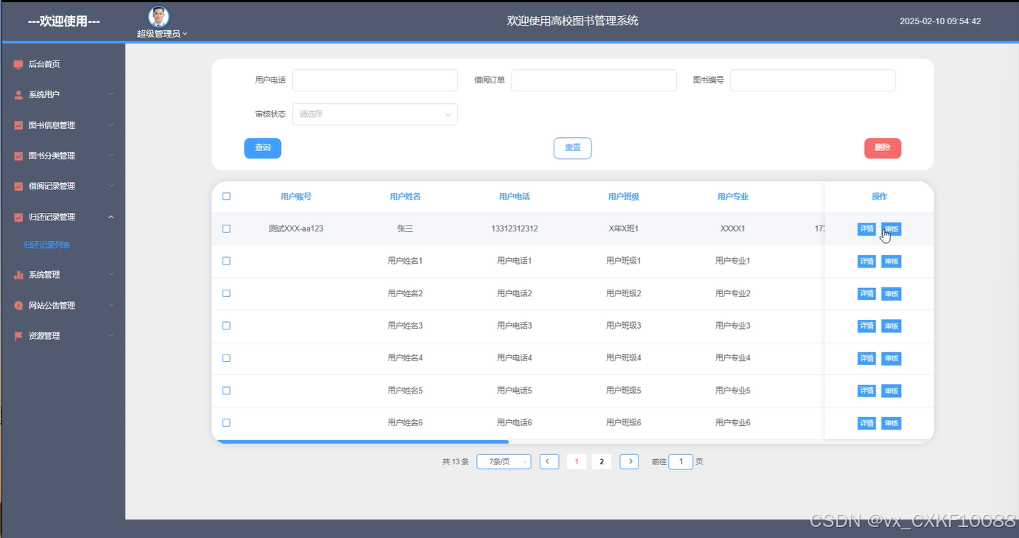Click the 用户专业 column header

(x=732, y=197)
